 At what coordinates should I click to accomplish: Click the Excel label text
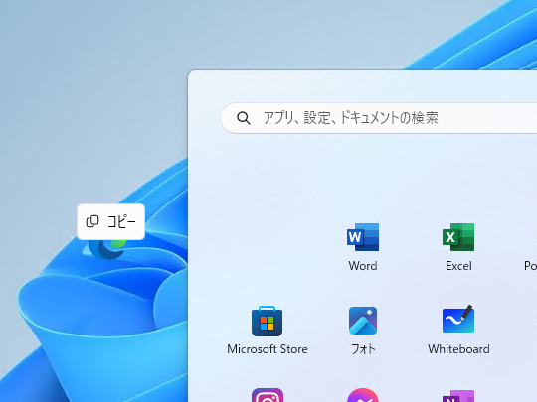coord(458,266)
